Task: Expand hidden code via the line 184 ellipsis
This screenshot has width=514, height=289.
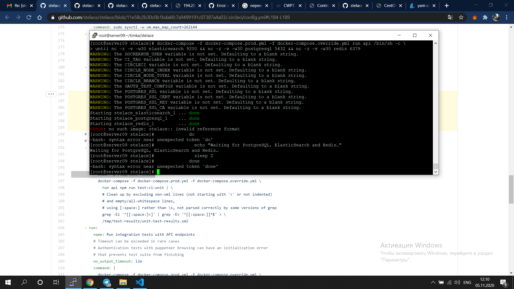Action: point(51,94)
